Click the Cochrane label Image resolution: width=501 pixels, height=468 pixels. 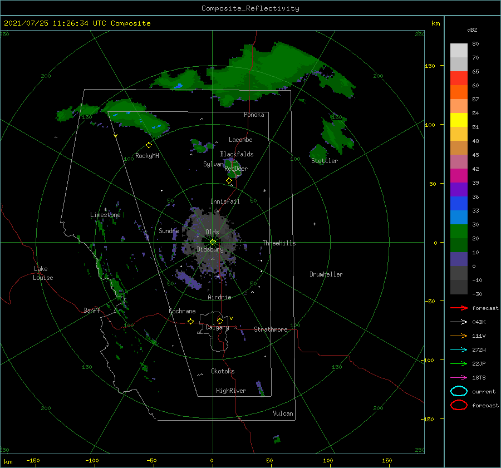click(182, 311)
